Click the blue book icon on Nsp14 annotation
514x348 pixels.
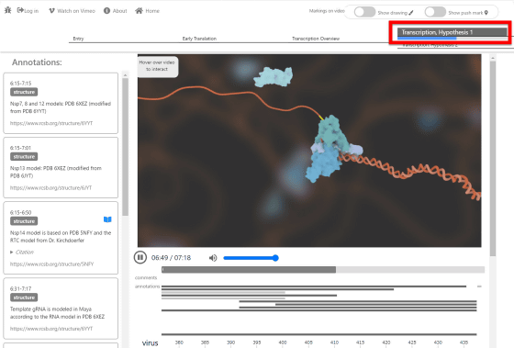(x=107, y=219)
